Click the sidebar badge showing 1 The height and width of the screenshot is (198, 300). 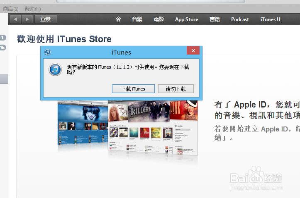[x=2, y=38]
